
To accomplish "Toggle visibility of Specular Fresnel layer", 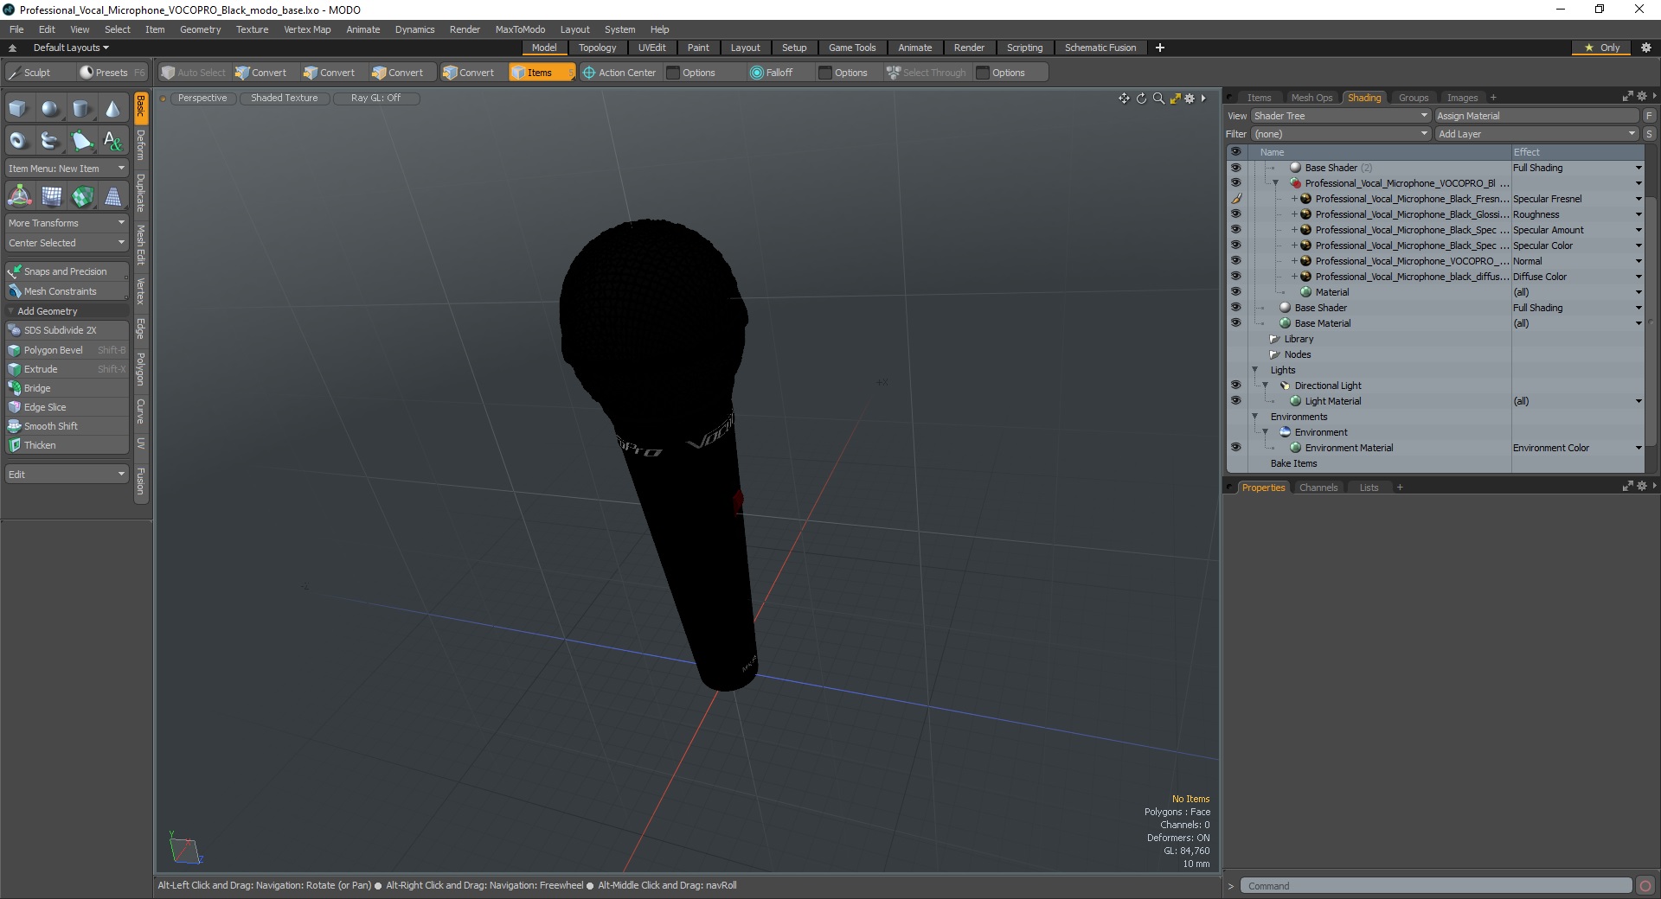I will (1235, 199).
